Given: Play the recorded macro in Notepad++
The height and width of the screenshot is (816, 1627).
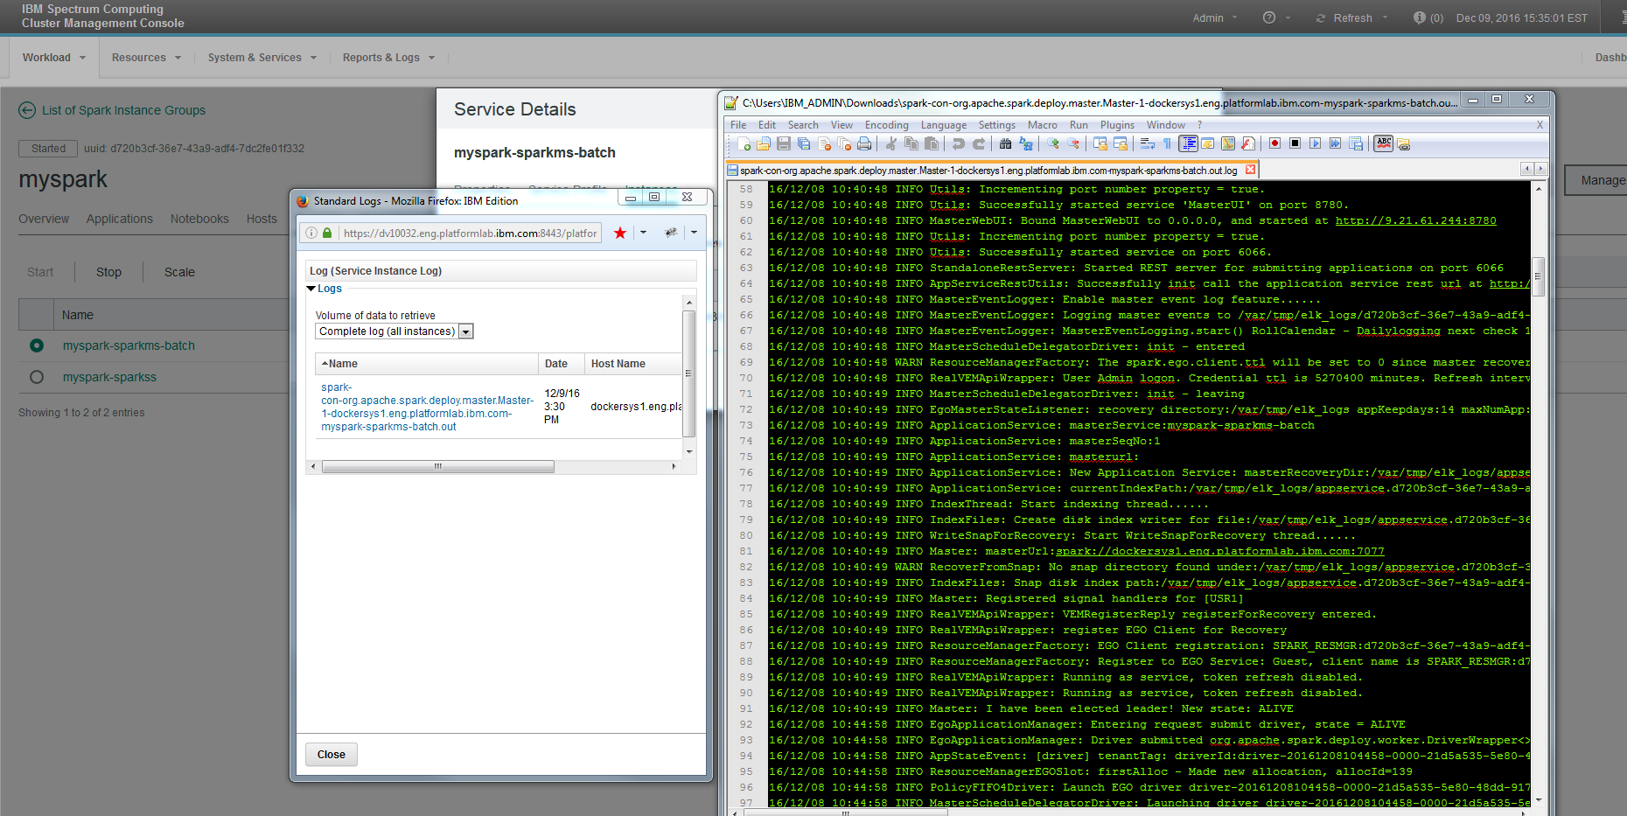Looking at the screenshot, I should coord(1315,144).
